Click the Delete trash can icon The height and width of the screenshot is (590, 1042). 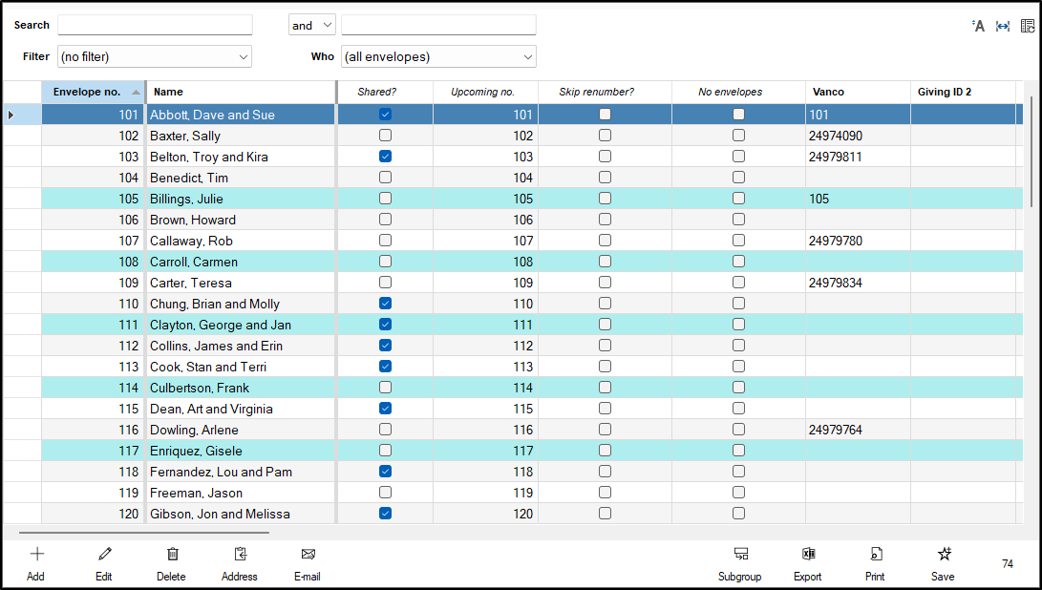pos(172,555)
